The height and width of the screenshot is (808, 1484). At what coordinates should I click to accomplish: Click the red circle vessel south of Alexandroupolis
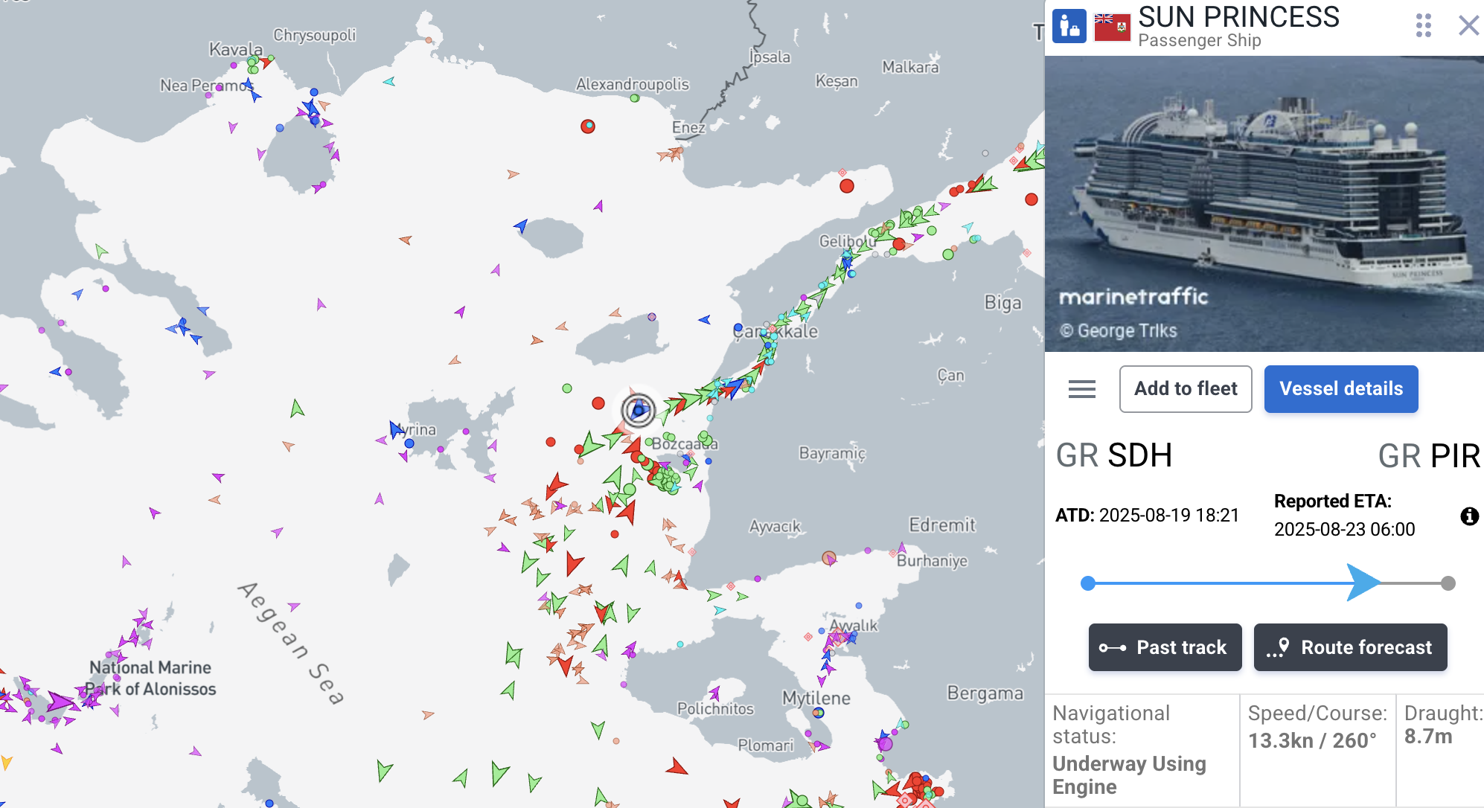point(588,126)
